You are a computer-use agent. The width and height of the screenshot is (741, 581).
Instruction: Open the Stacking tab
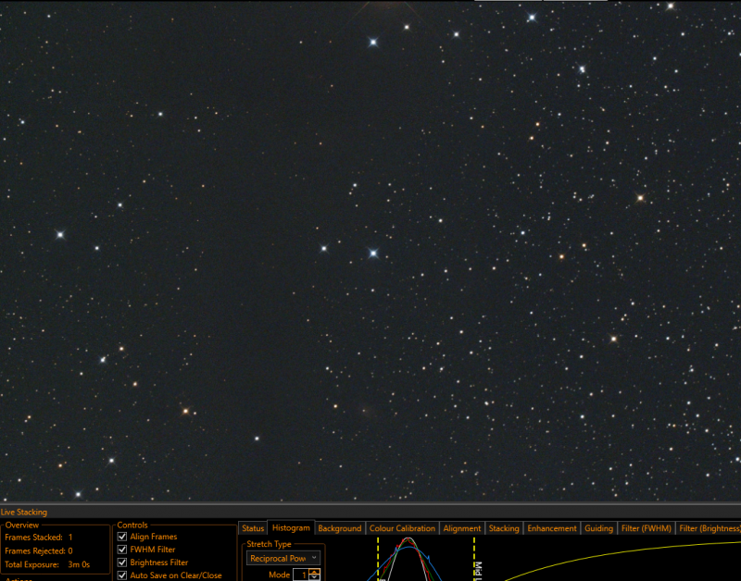[504, 528]
